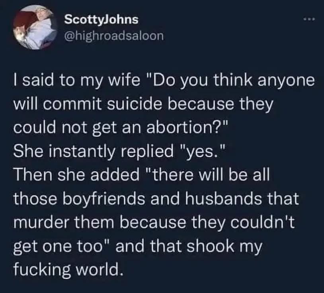The height and width of the screenshot is (293, 324).
Task: Open the @highroadsaloon handle link
Action: pos(114,36)
